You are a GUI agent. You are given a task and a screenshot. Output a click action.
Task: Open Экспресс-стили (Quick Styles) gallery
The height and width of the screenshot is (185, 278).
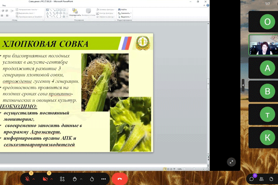(88, 12)
